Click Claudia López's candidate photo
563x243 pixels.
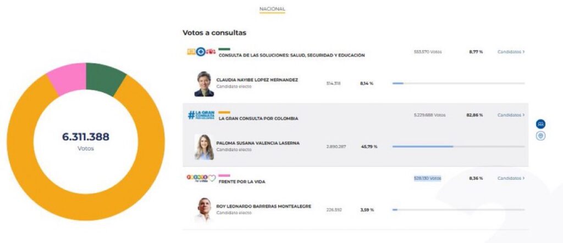(x=203, y=83)
